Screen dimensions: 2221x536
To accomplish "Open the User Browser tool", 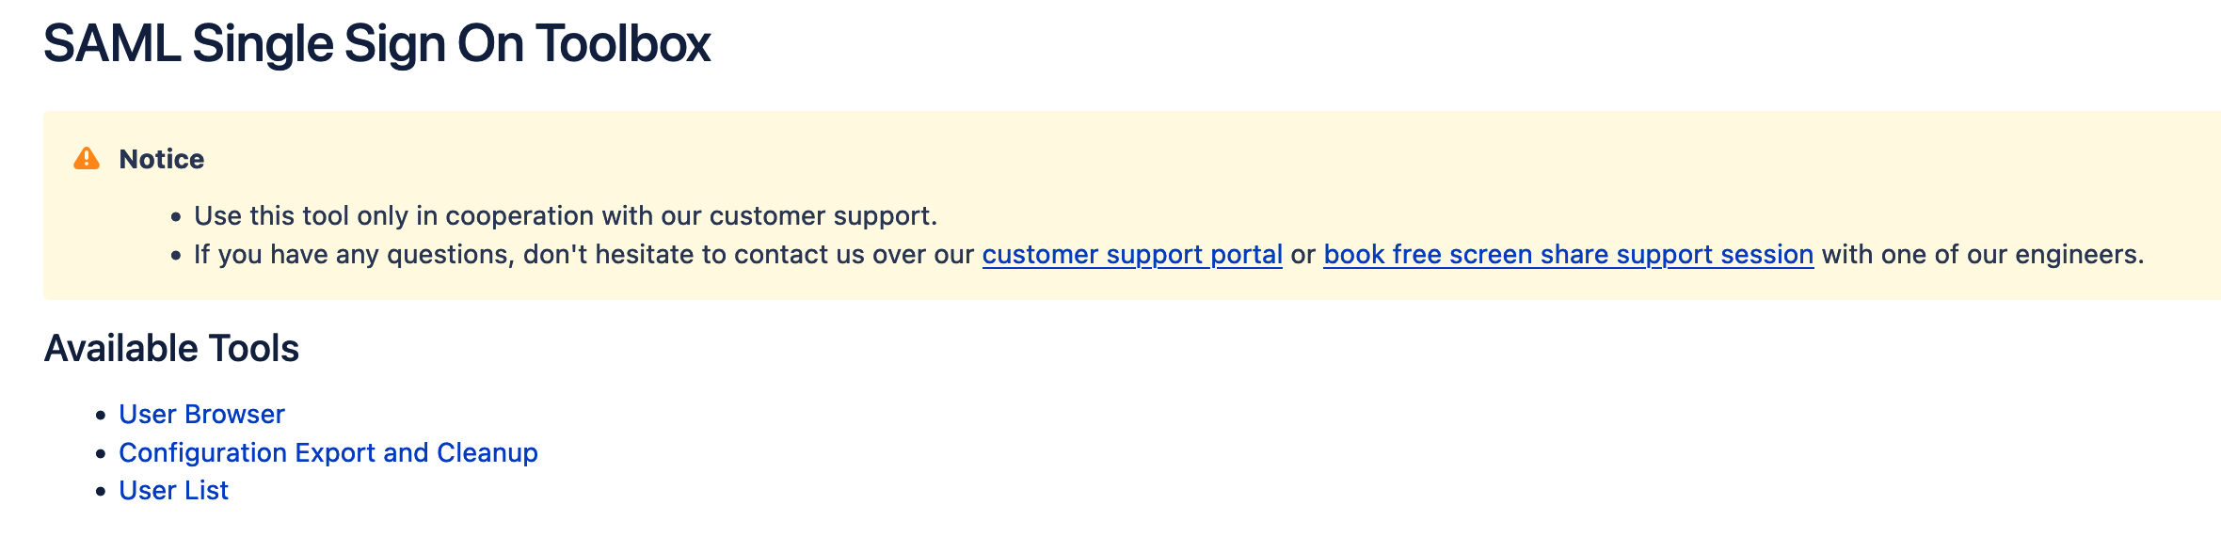I will [201, 415].
